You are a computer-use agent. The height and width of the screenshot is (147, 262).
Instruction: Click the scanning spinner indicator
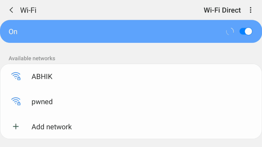(230, 31)
